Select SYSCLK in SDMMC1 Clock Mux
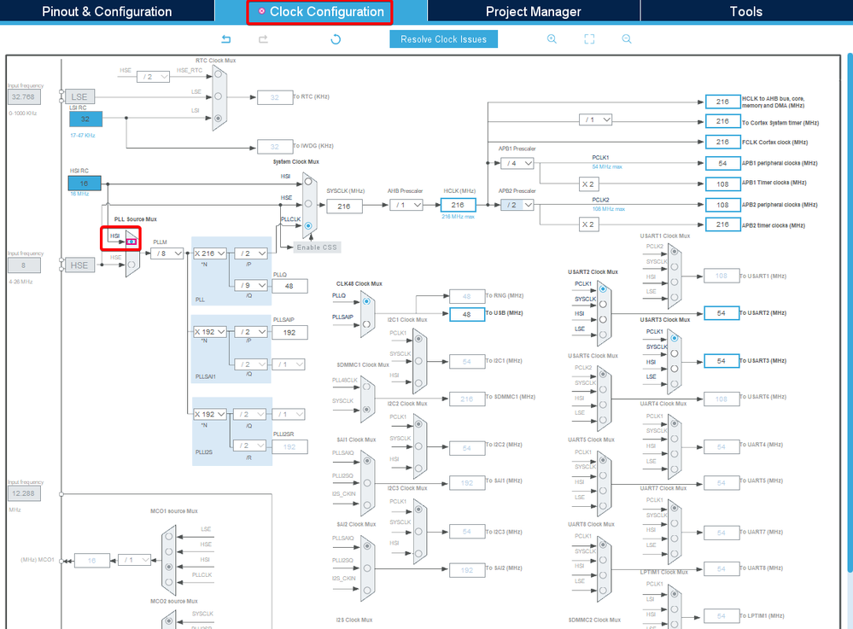853x629 pixels. pos(366,410)
